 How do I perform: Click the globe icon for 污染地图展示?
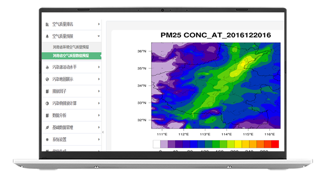[x=47, y=79]
